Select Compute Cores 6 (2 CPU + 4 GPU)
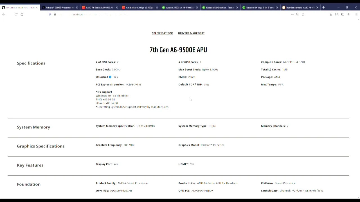Screen dimensions: 360x202 294,62
